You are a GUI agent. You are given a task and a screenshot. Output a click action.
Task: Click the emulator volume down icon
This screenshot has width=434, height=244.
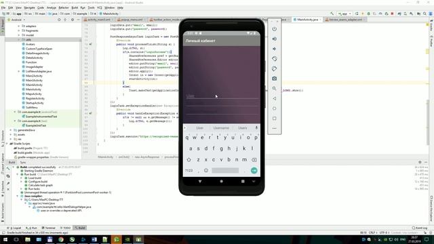point(274,49)
